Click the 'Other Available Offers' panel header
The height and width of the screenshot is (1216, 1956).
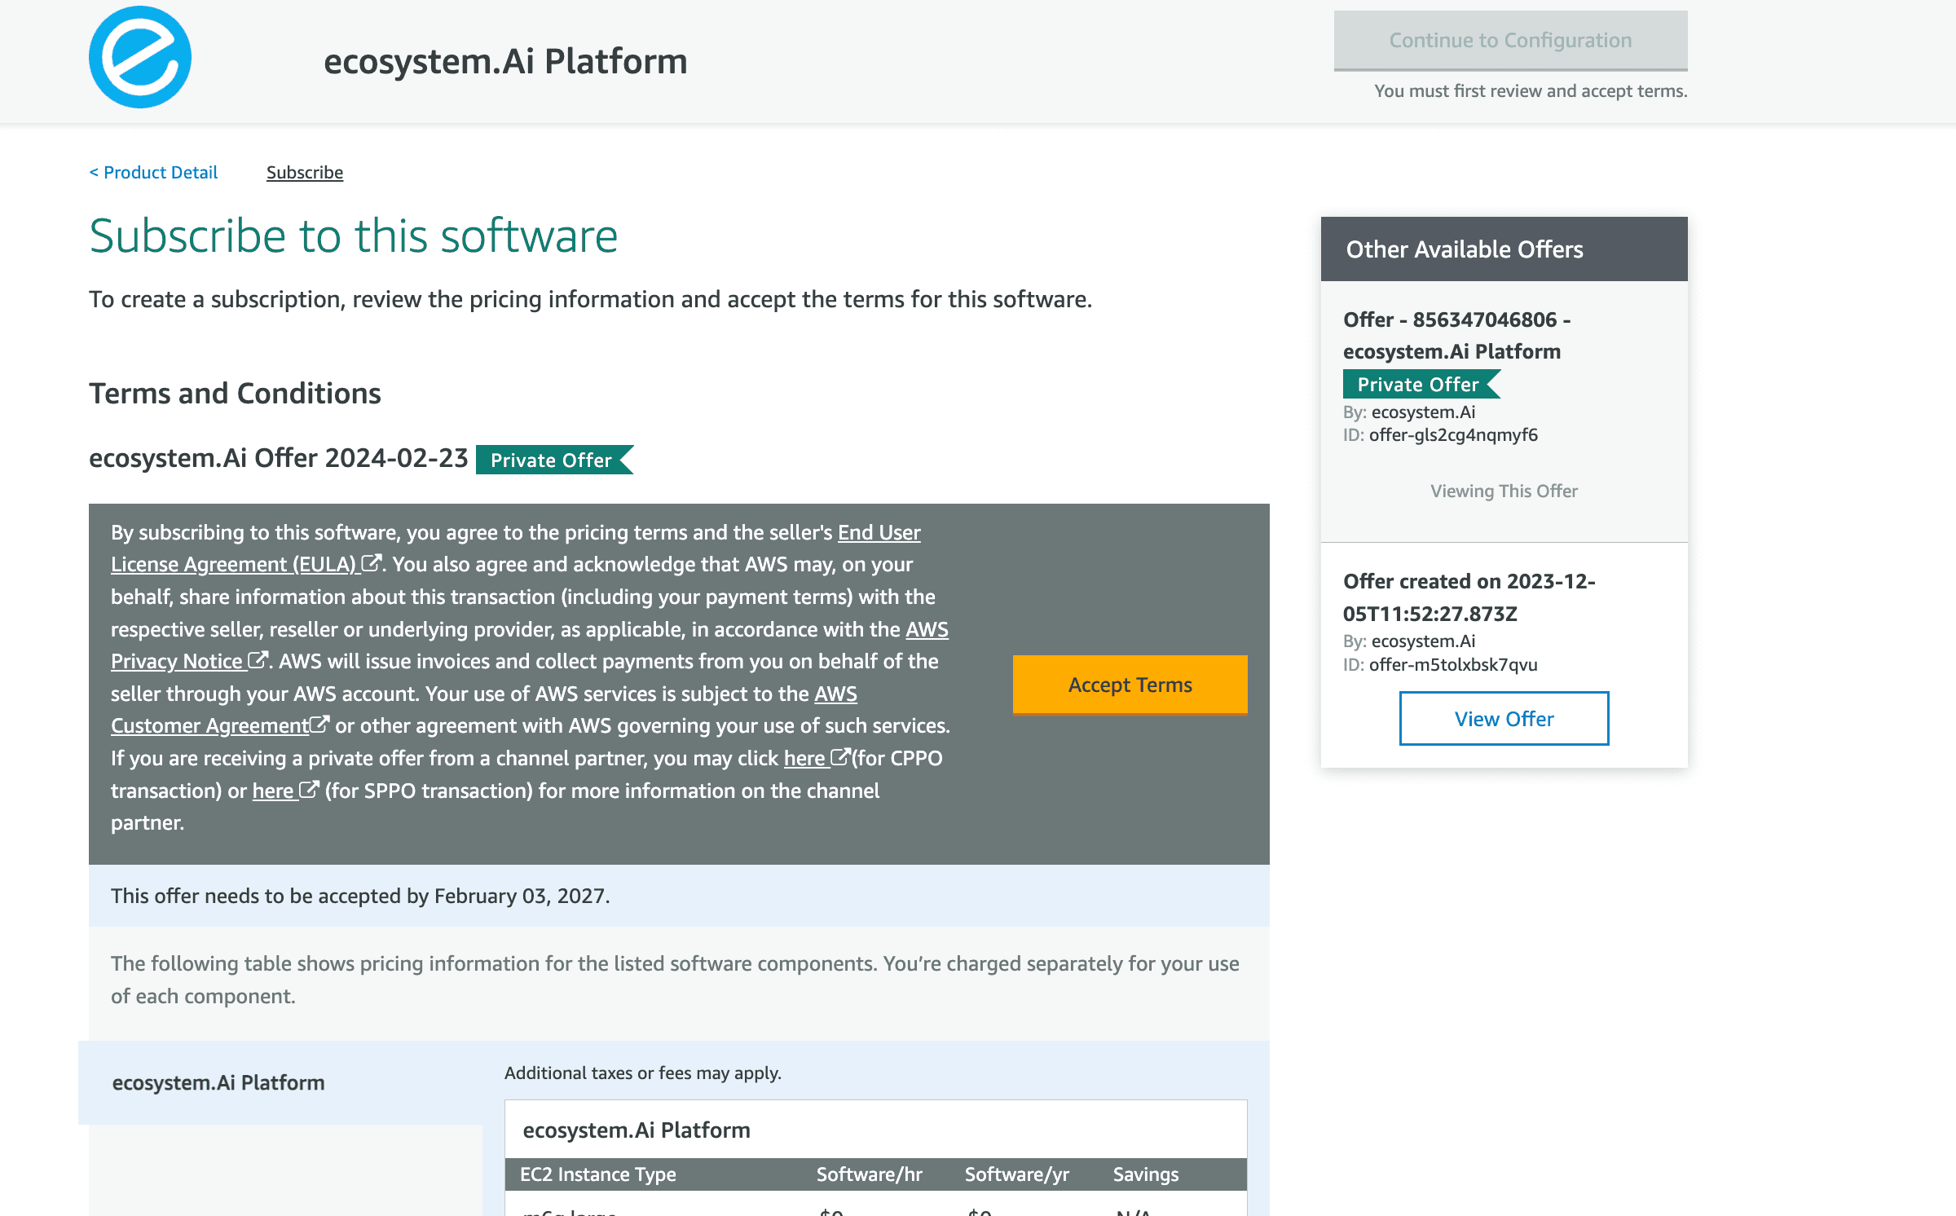click(x=1504, y=249)
